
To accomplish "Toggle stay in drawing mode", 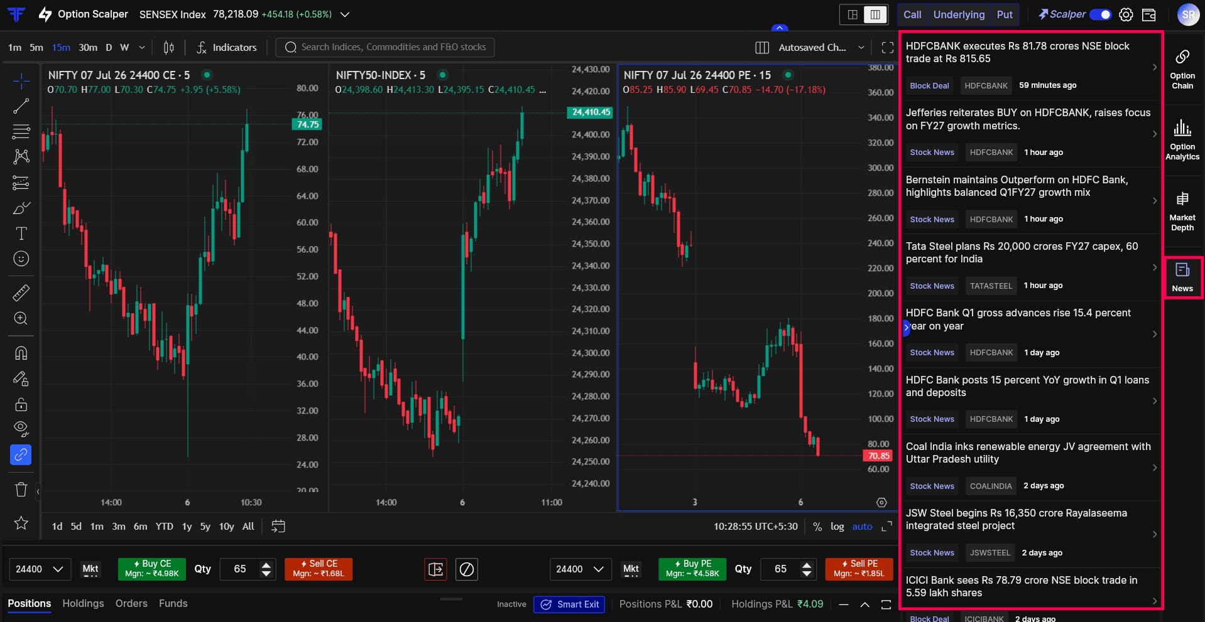I will coord(21,378).
